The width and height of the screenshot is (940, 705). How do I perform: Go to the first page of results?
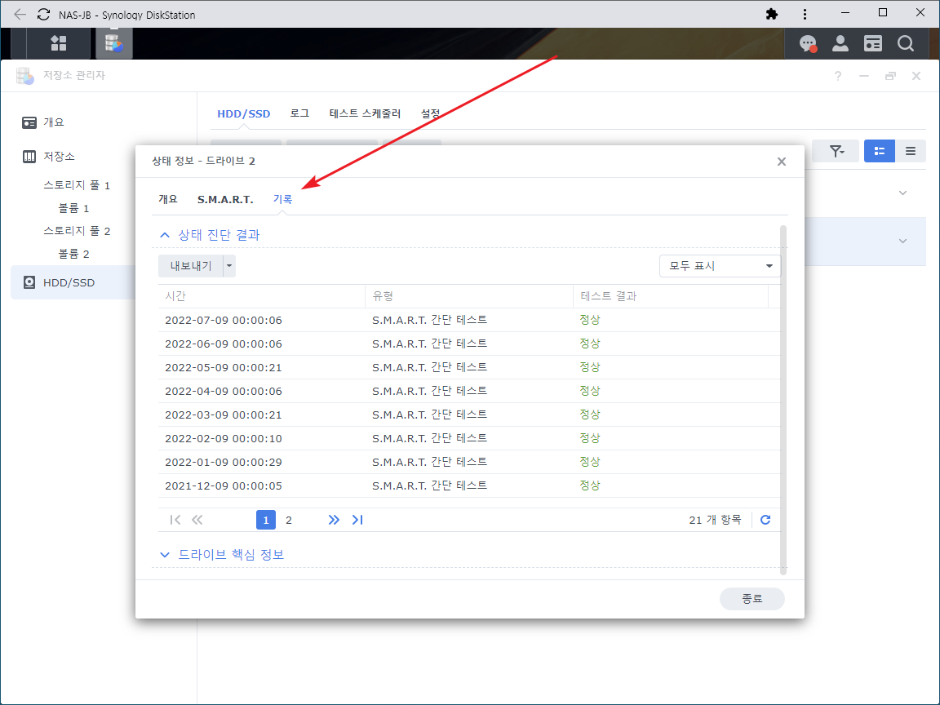coord(175,520)
